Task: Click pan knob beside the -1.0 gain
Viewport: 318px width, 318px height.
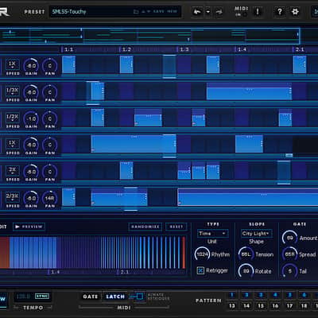Action: 50,118
